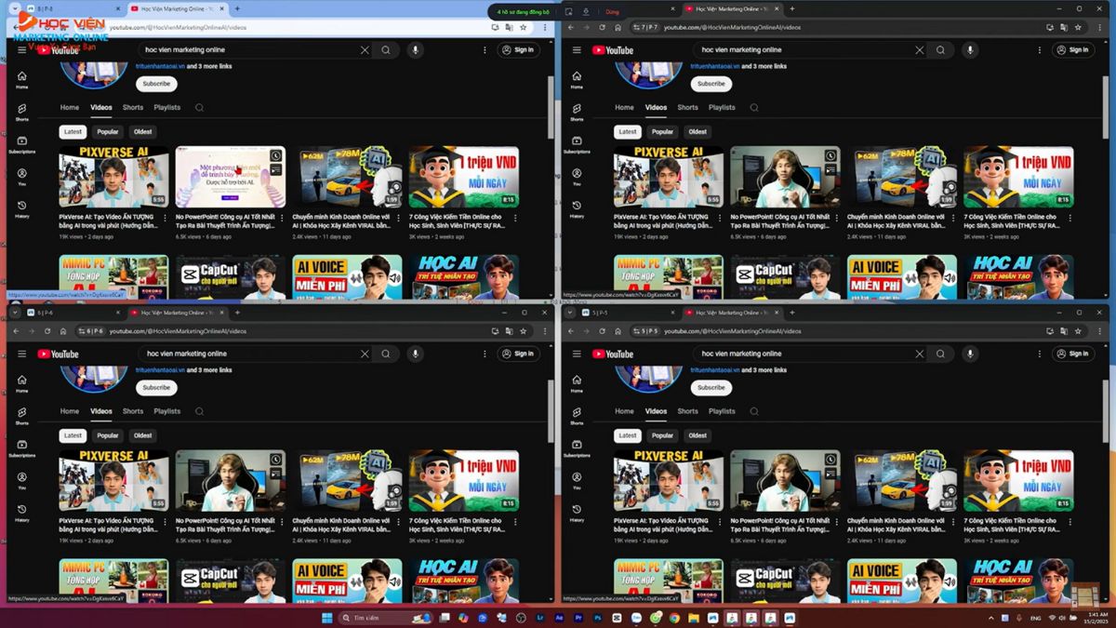Open Shorts from sidebar in top-right window
This screenshot has height=628, width=1116.
(x=577, y=112)
